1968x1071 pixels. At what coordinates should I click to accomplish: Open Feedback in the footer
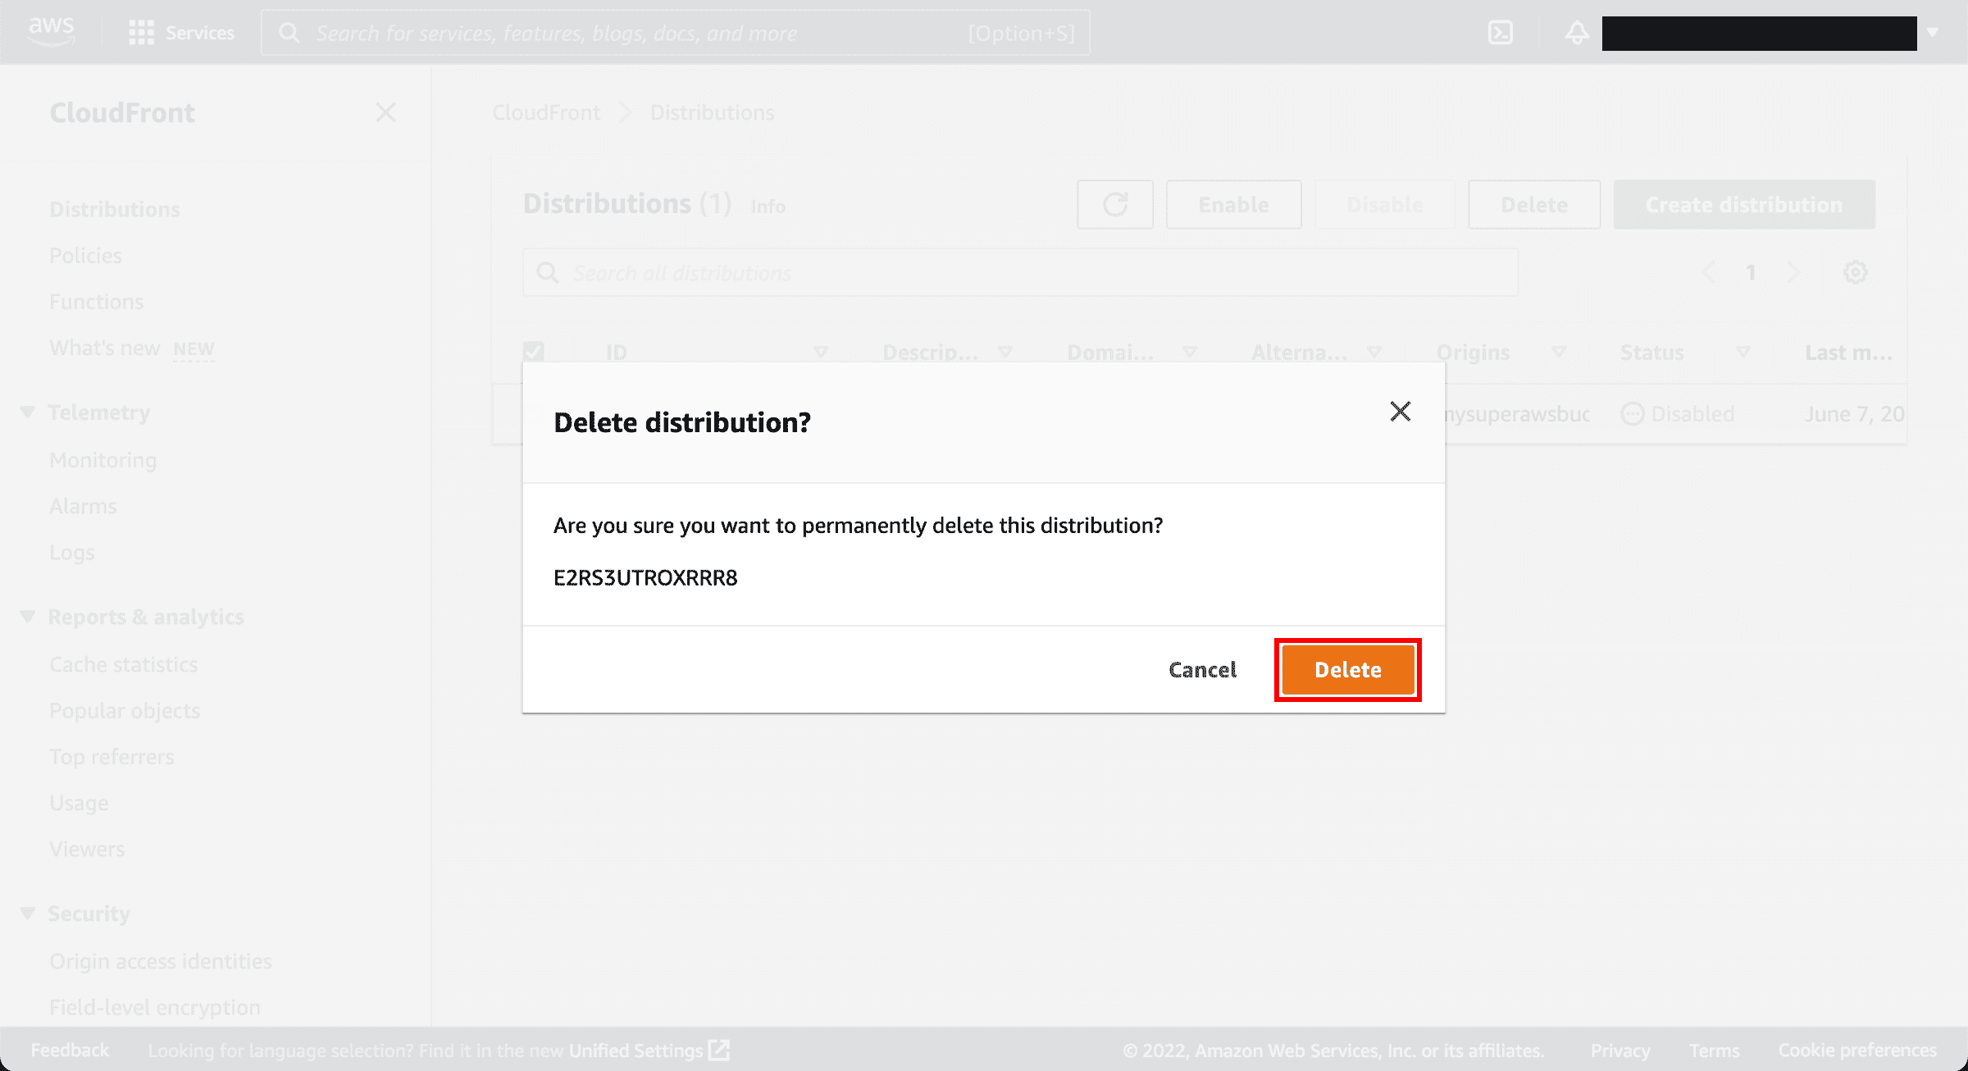coord(70,1050)
